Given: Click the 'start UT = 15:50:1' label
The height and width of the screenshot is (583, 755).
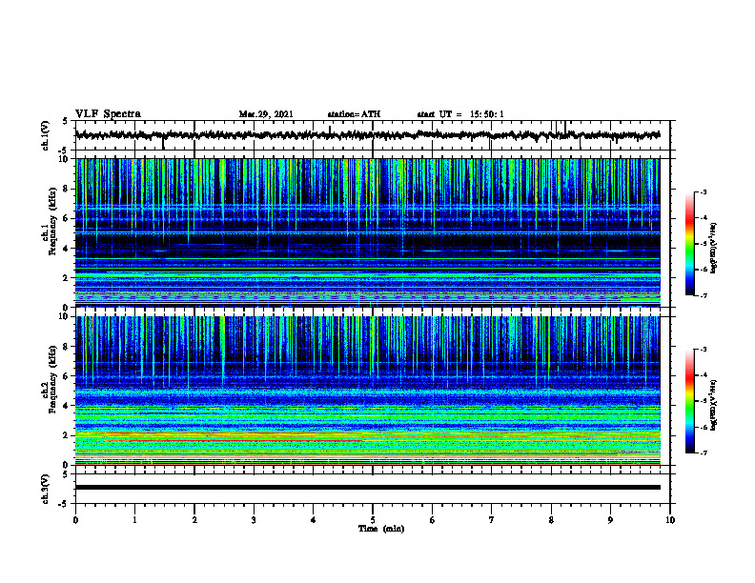Looking at the screenshot, I should [x=460, y=114].
